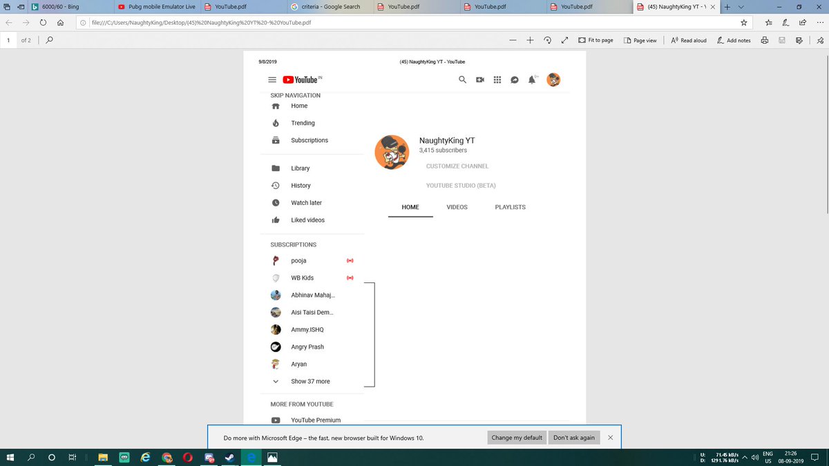This screenshot has height=466, width=829.
Task: Click the Library folder icon
Action: 275,168
